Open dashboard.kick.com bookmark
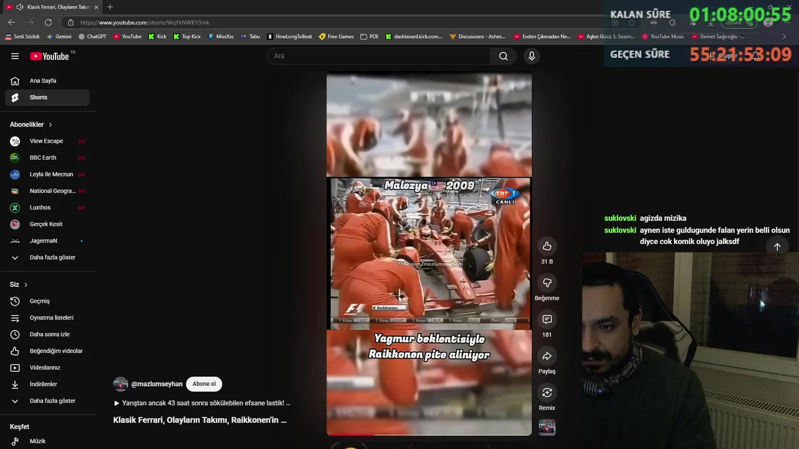This screenshot has height=449, width=799. (x=414, y=37)
